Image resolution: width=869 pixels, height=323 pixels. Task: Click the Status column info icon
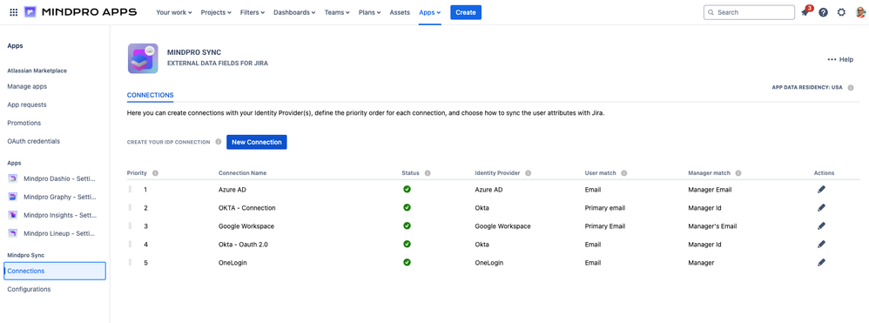[x=428, y=173]
